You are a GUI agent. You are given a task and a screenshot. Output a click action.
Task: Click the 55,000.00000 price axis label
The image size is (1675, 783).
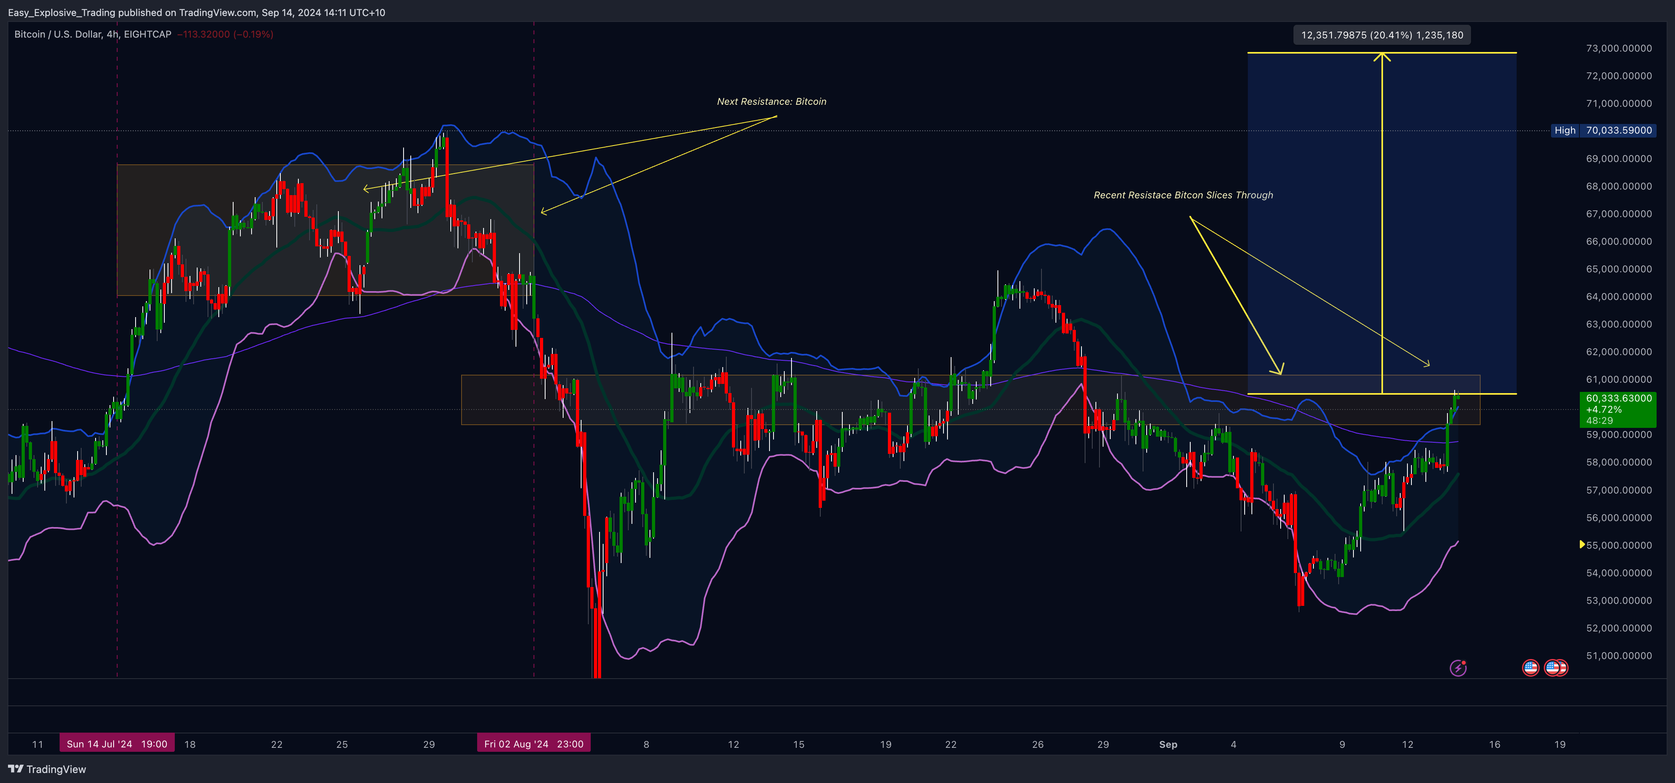point(1619,545)
